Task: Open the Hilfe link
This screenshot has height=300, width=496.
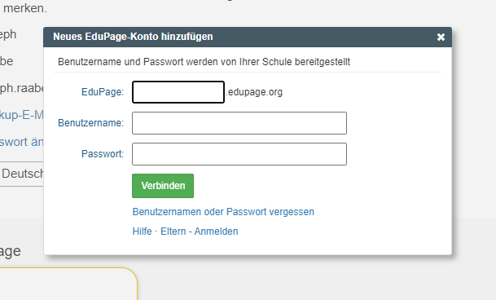Action: pyautogui.click(x=142, y=232)
